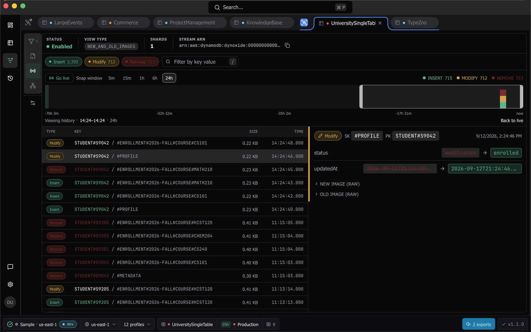This screenshot has width=531, height=332.
Task: Close the UniversitySingleTable tab
Action: pyautogui.click(x=380, y=23)
